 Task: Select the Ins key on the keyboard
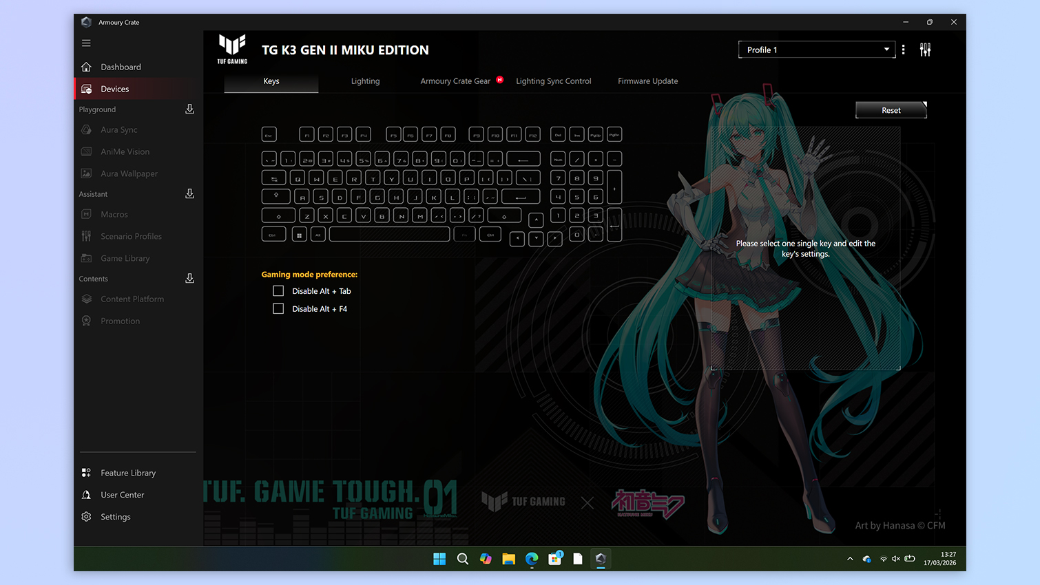(577, 134)
